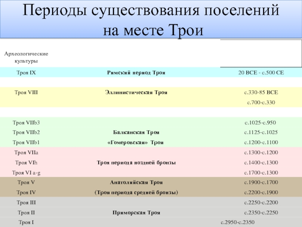Viewport: 302px width, 227px height.
Task: Select the "Троя VIIa" row label
Action: (26, 152)
